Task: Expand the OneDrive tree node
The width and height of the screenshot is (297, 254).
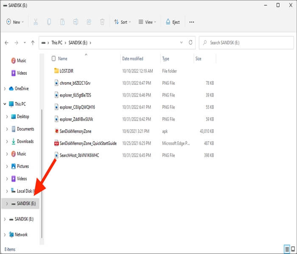Action: click(x=5, y=88)
